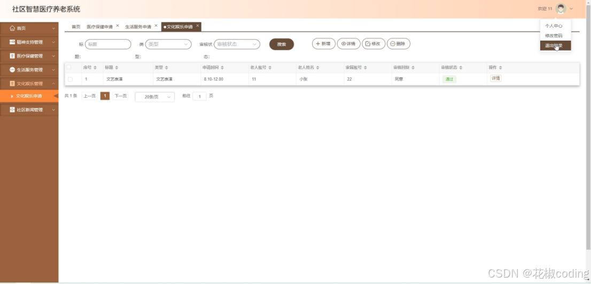Sort by the 类型 column arrows
The width and height of the screenshot is (591, 284).
point(166,67)
